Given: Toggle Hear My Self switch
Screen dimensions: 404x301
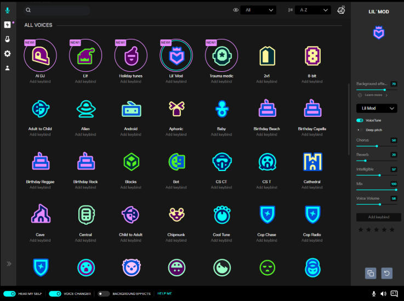Looking at the screenshot, I should click(9, 294).
